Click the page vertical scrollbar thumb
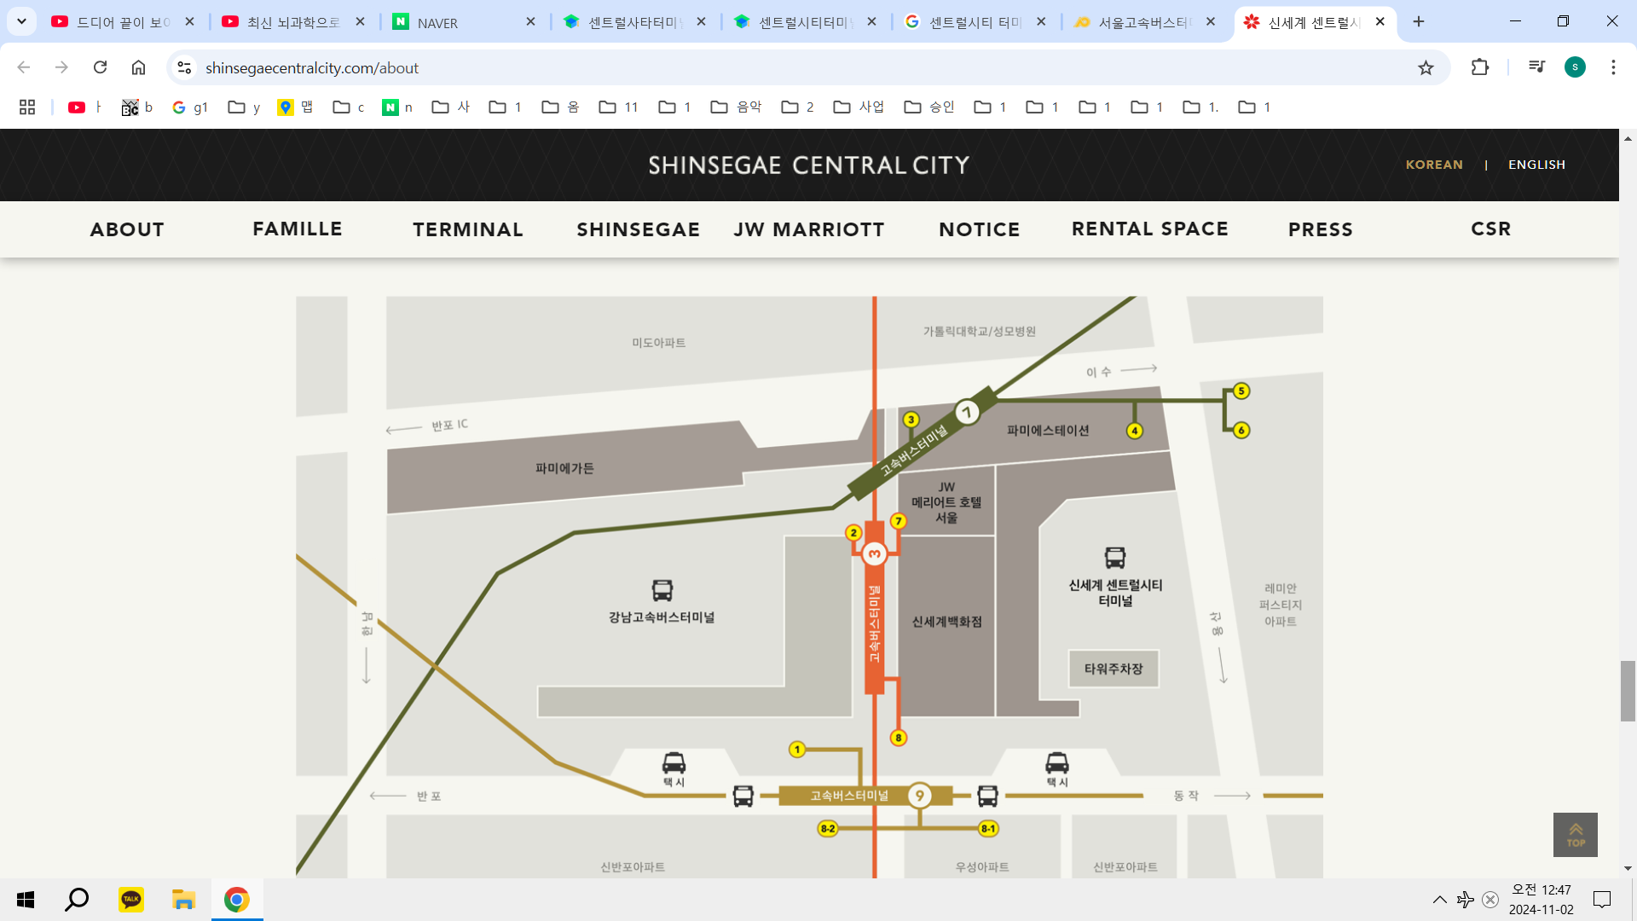1637x921 pixels. [x=1628, y=691]
